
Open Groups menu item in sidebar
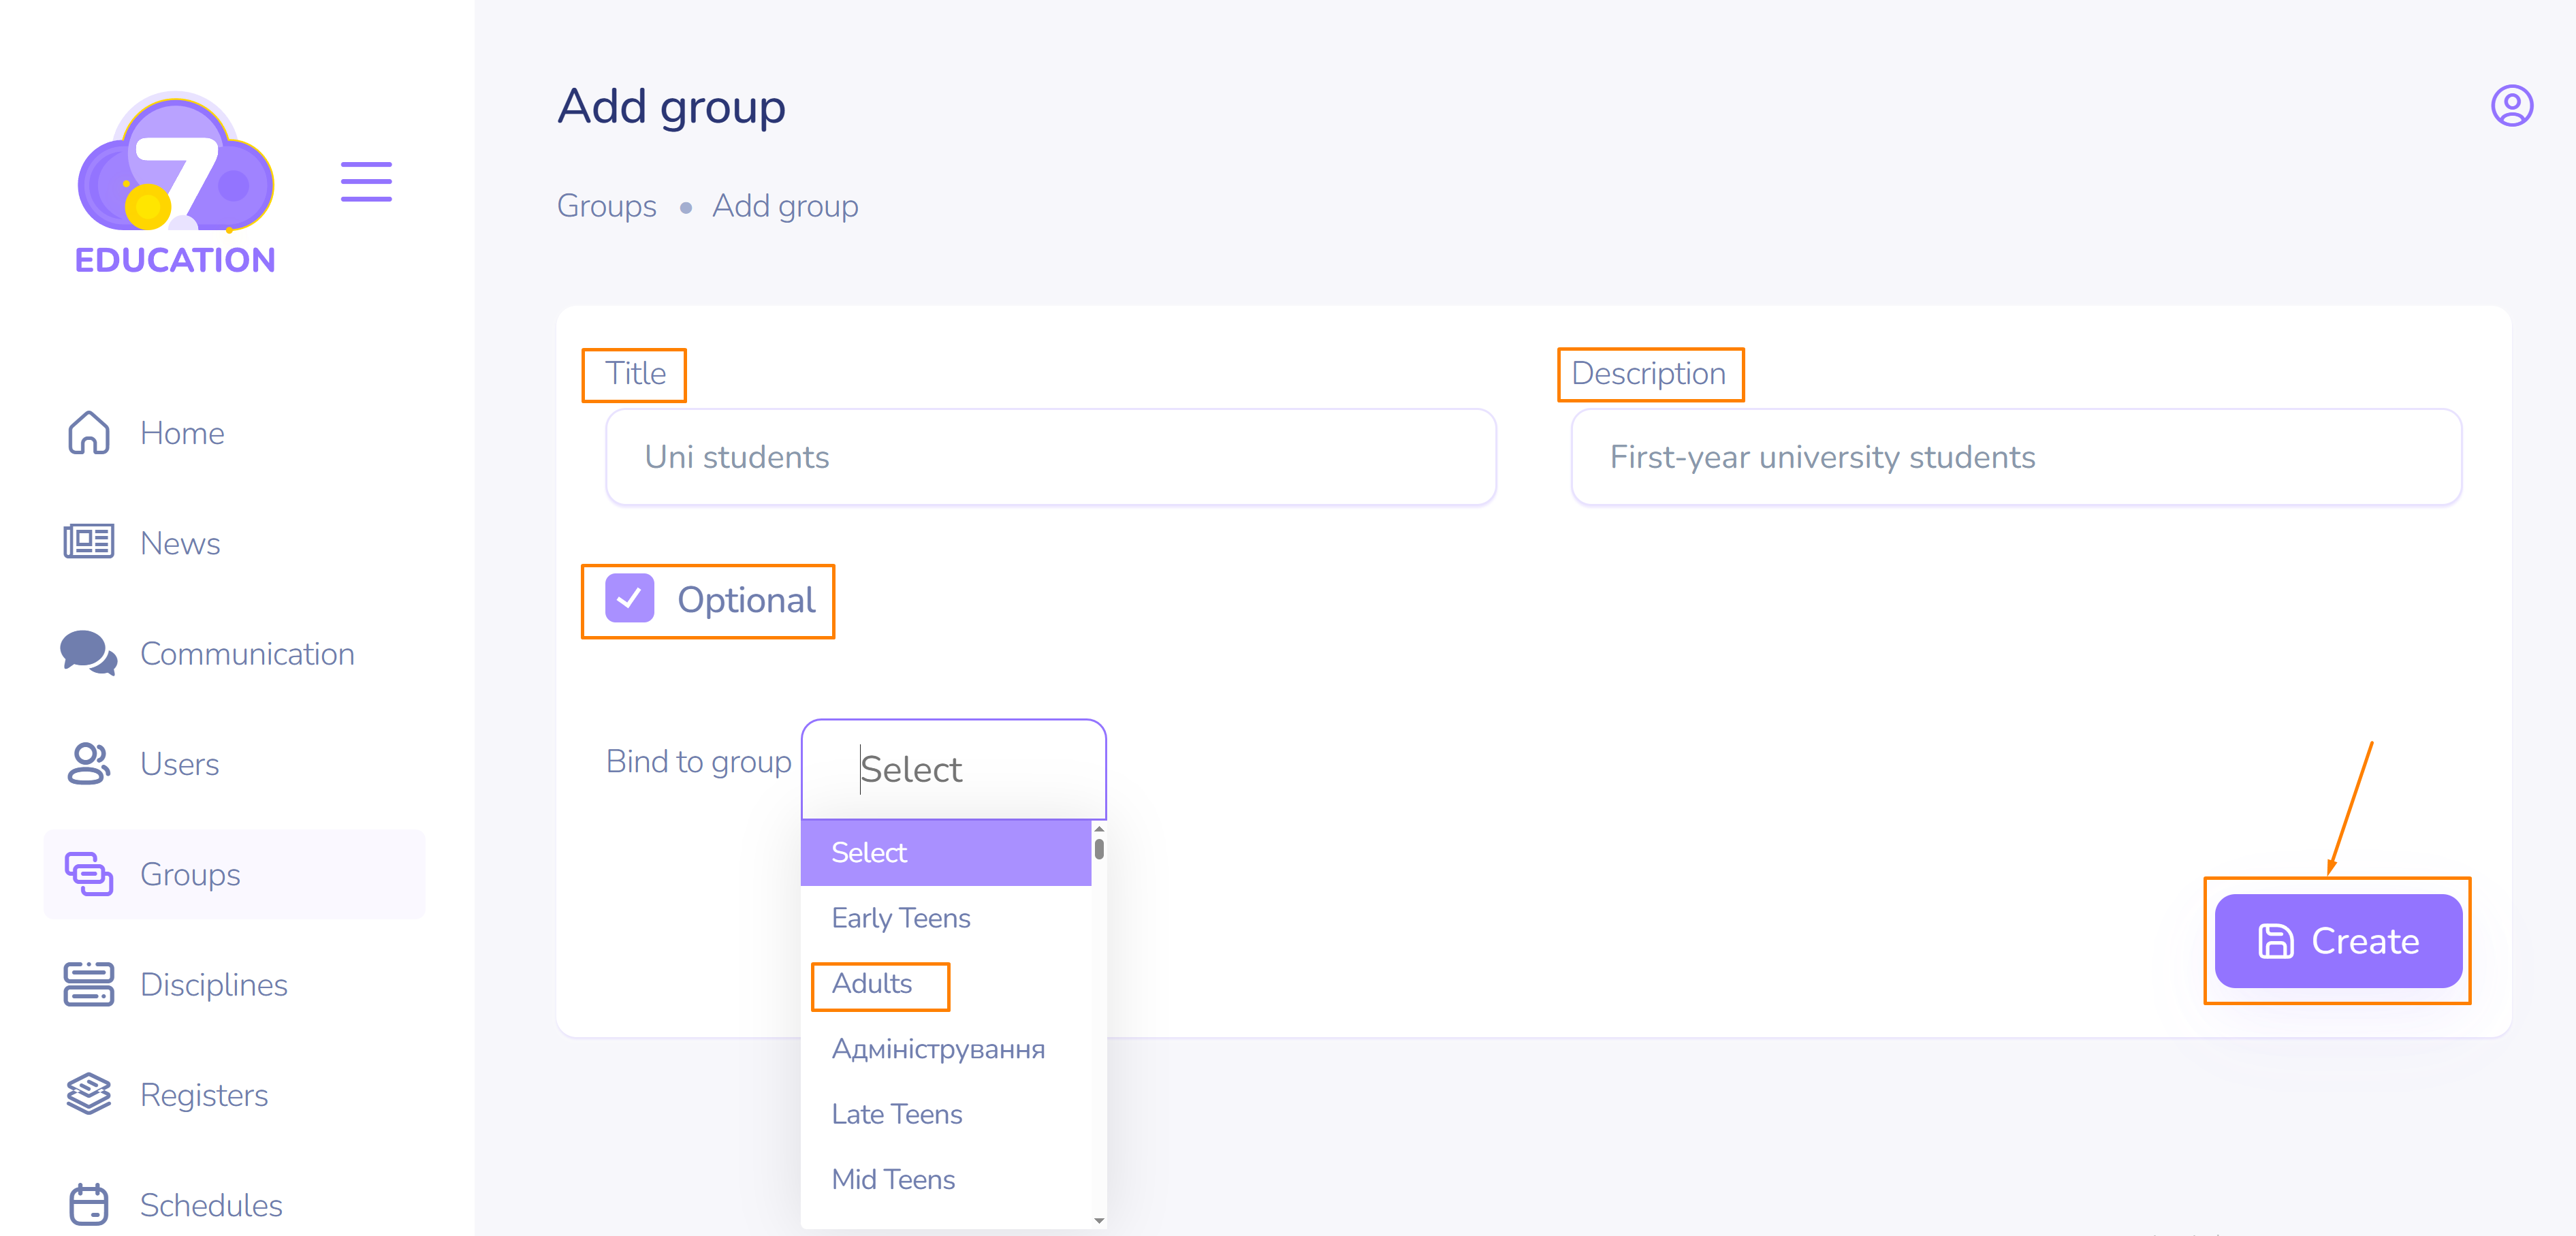coord(190,874)
